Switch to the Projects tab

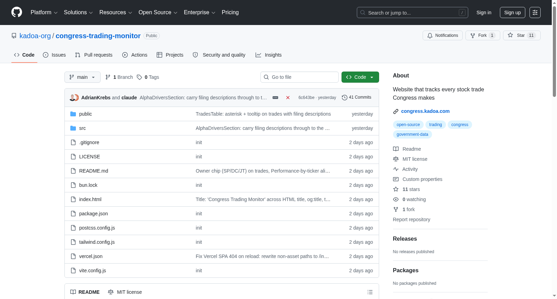(x=170, y=55)
